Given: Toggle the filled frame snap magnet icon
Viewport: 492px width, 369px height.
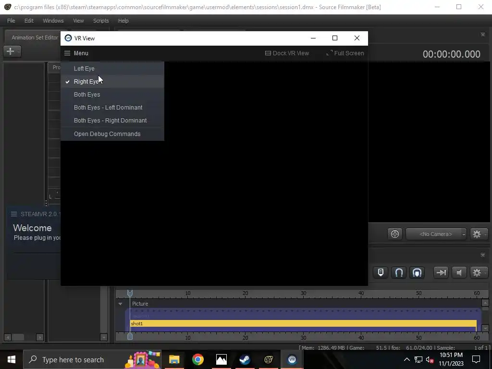Looking at the screenshot, I should tap(417, 272).
